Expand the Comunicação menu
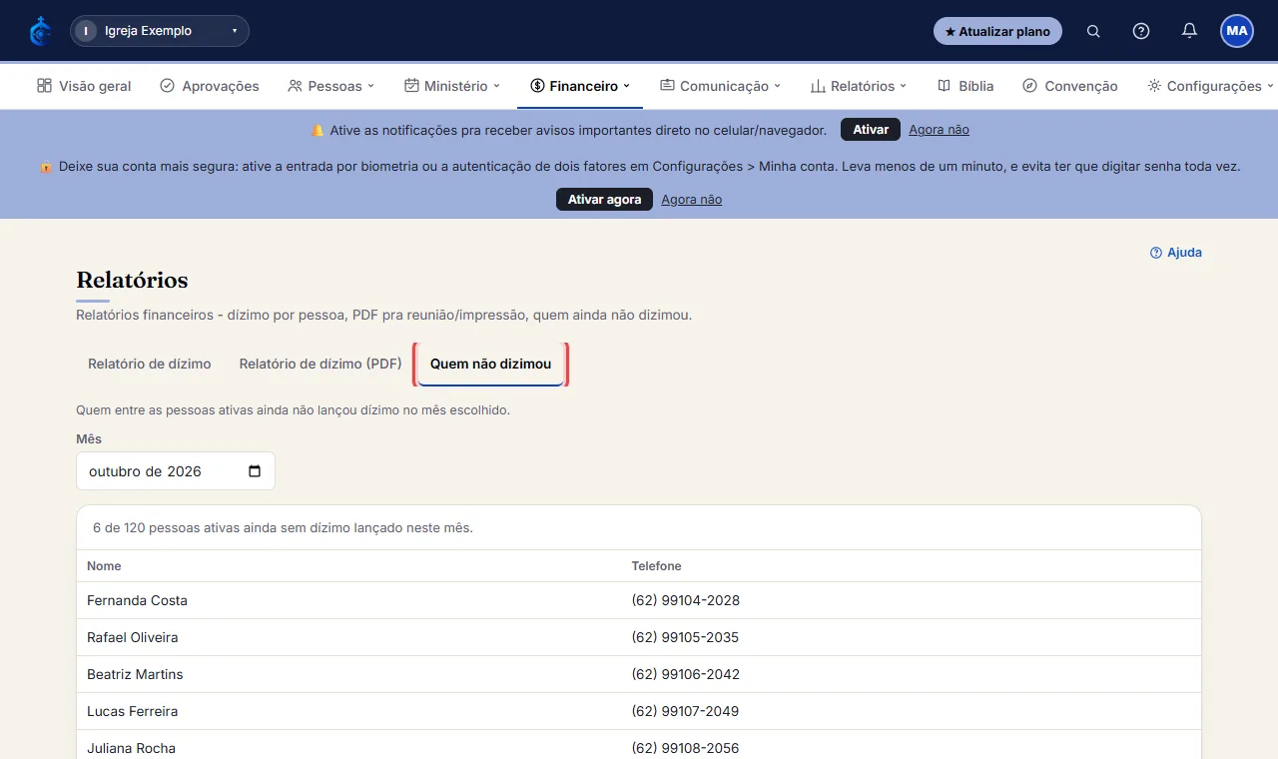This screenshot has height=759, width=1278. (x=720, y=86)
